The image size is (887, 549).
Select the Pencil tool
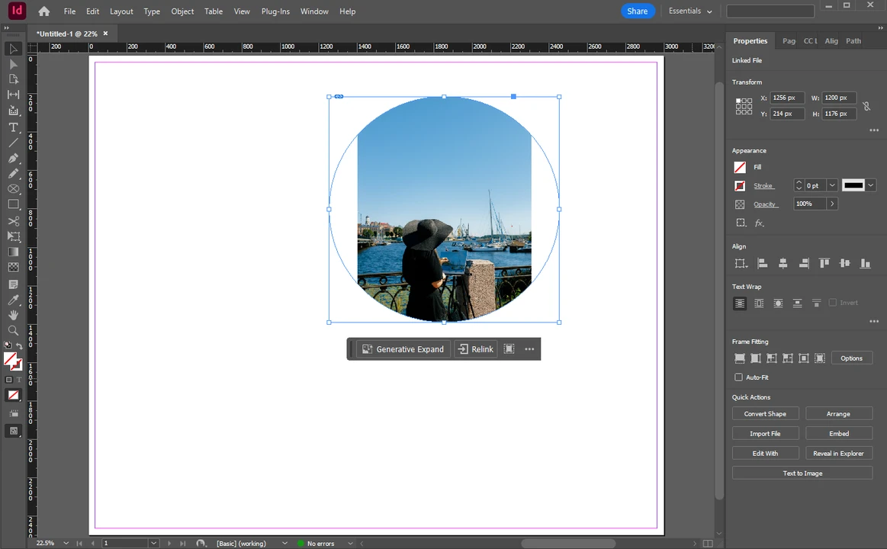coord(13,174)
